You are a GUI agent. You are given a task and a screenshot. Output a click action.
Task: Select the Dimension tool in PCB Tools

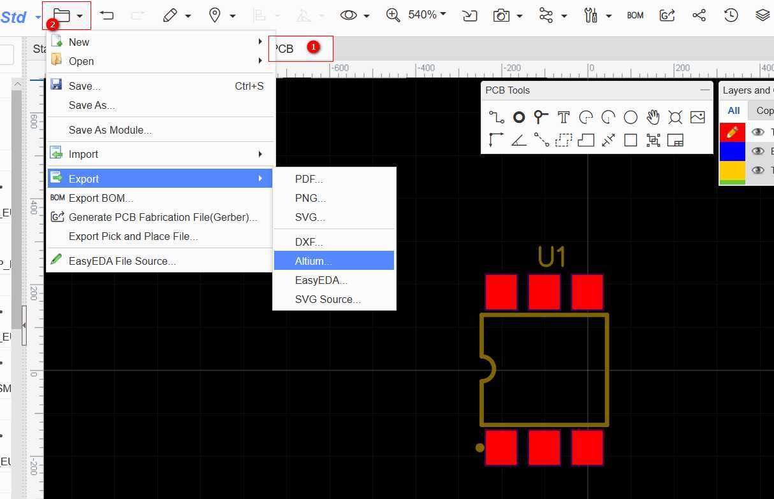click(x=608, y=140)
